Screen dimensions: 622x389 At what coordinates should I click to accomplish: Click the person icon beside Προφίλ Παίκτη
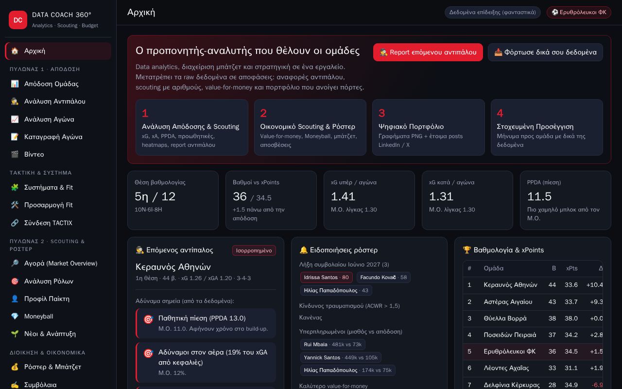tap(15, 299)
